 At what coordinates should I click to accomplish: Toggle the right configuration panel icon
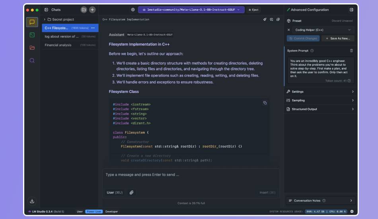pyautogui.click(x=351, y=10)
